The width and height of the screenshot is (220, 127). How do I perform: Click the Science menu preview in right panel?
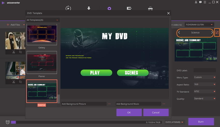click(196, 49)
